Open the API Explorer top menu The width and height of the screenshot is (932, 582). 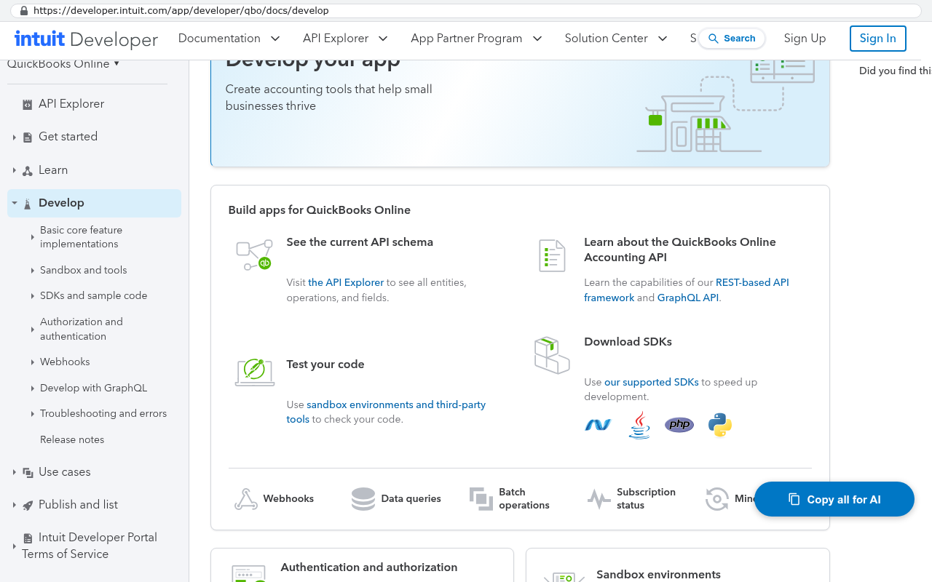pos(345,39)
